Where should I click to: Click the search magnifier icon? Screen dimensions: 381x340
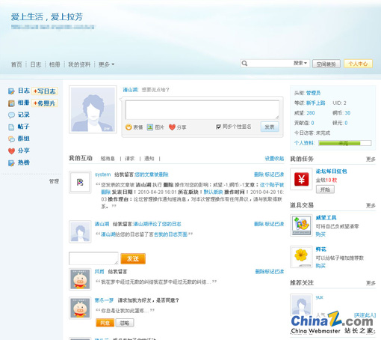click(244, 64)
